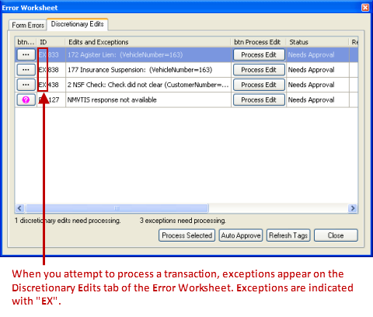The height and width of the screenshot is (317, 373).
Task: Click Needs Approval status in NMVTIS row
Action: (311, 99)
